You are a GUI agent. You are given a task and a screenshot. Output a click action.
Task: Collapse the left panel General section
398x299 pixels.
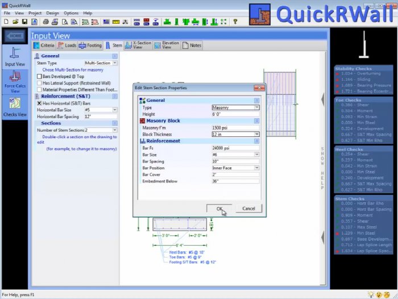click(115, 56)
